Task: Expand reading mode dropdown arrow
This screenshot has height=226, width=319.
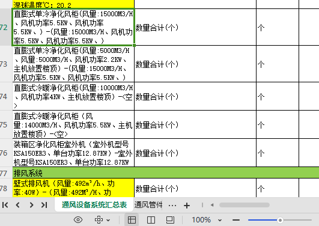Action: 108,220
